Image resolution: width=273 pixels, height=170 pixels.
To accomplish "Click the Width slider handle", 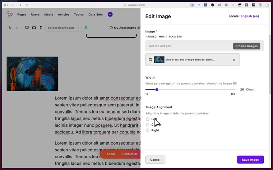I will [x=157, y=89].
